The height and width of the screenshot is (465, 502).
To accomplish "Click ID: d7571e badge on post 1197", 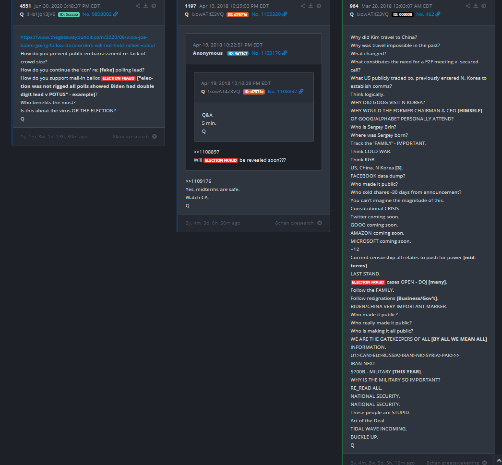I will click(238, 14).
